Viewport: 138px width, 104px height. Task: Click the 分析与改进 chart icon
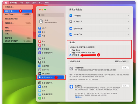pos(71,28)
